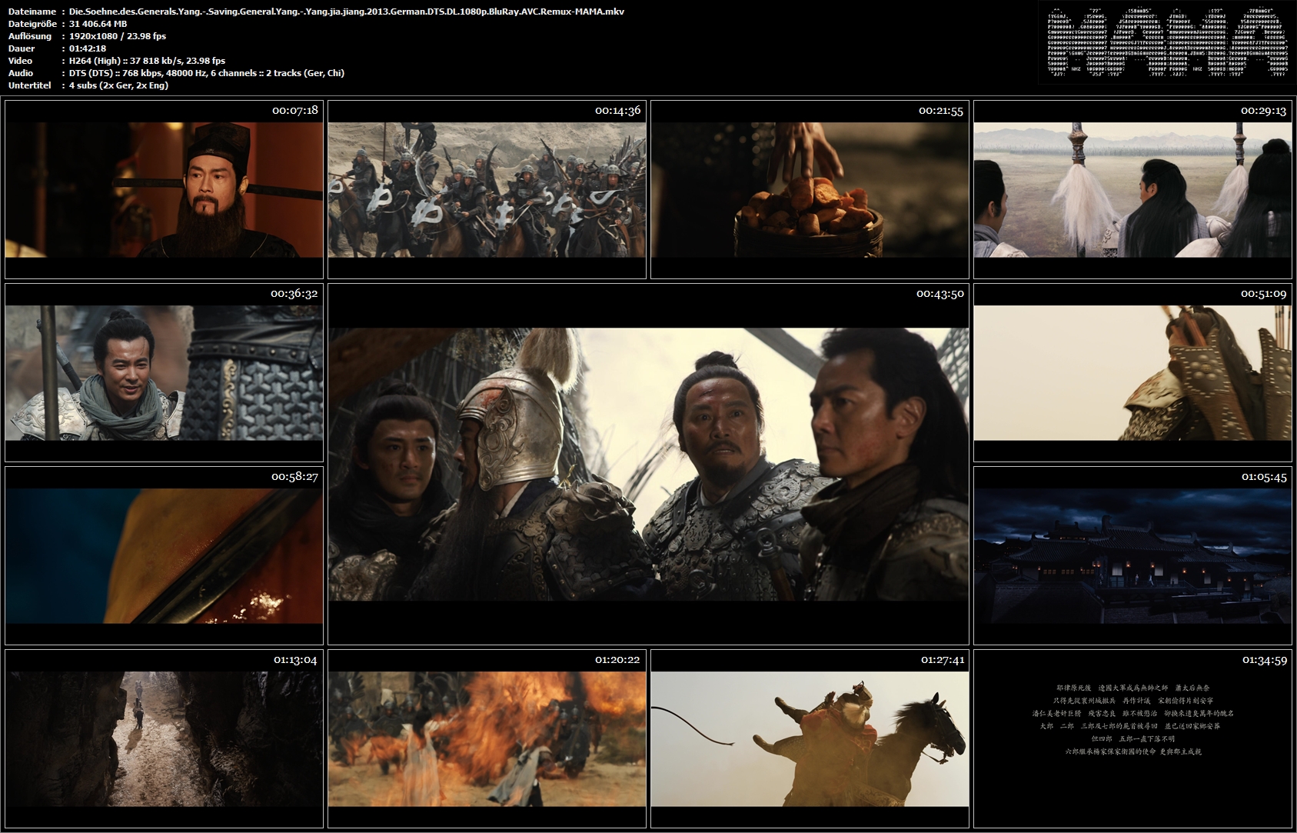Click the ASCII art logo at top right
This screenshot has height=833, width=1297.
tap(1165, 43)
